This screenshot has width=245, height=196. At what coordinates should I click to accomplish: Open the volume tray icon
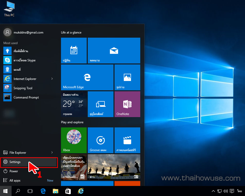[x=226, y=191]
